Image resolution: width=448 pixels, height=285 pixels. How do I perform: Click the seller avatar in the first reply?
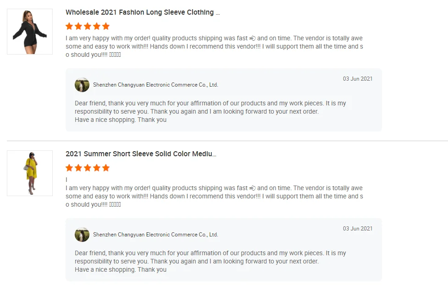coord(82,85)
